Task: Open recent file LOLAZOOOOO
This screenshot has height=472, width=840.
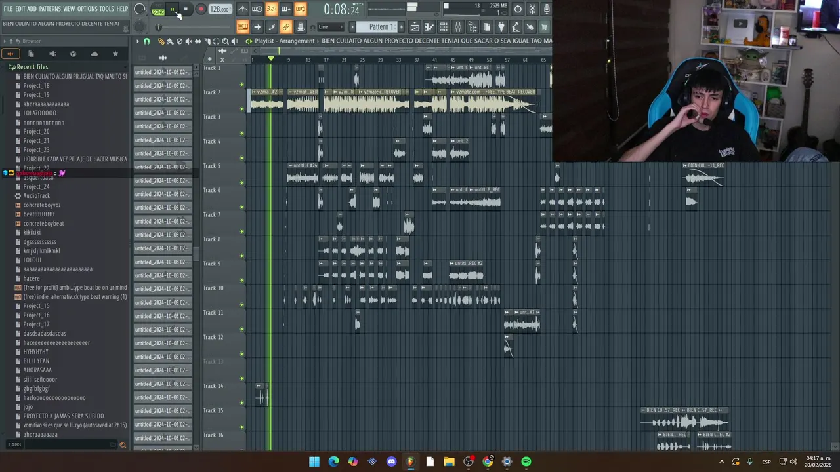Action: [x=39, y=113]
